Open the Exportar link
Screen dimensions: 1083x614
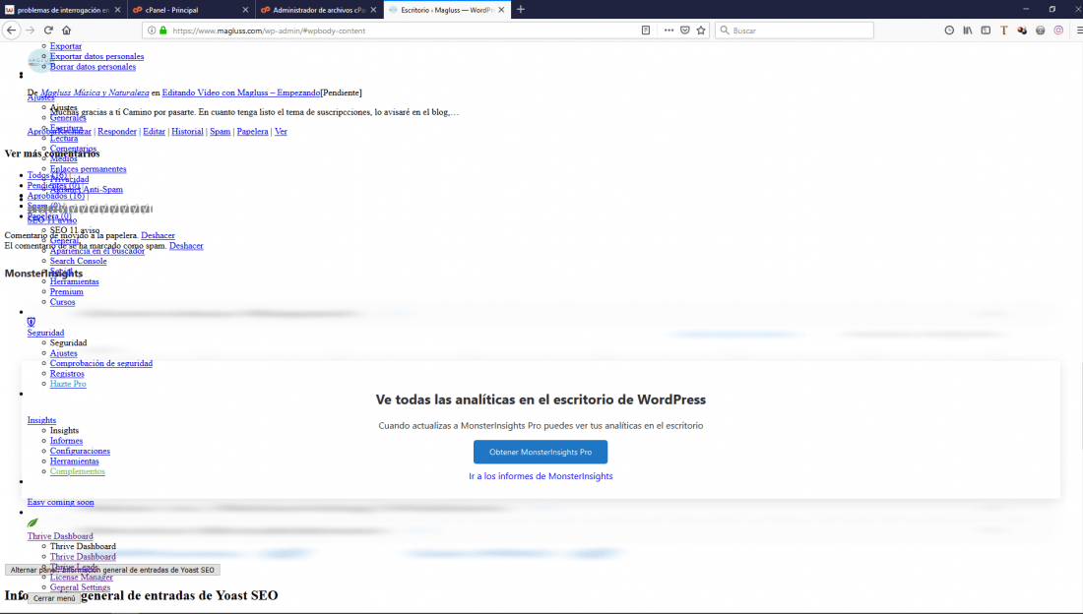tap(66, 46)
